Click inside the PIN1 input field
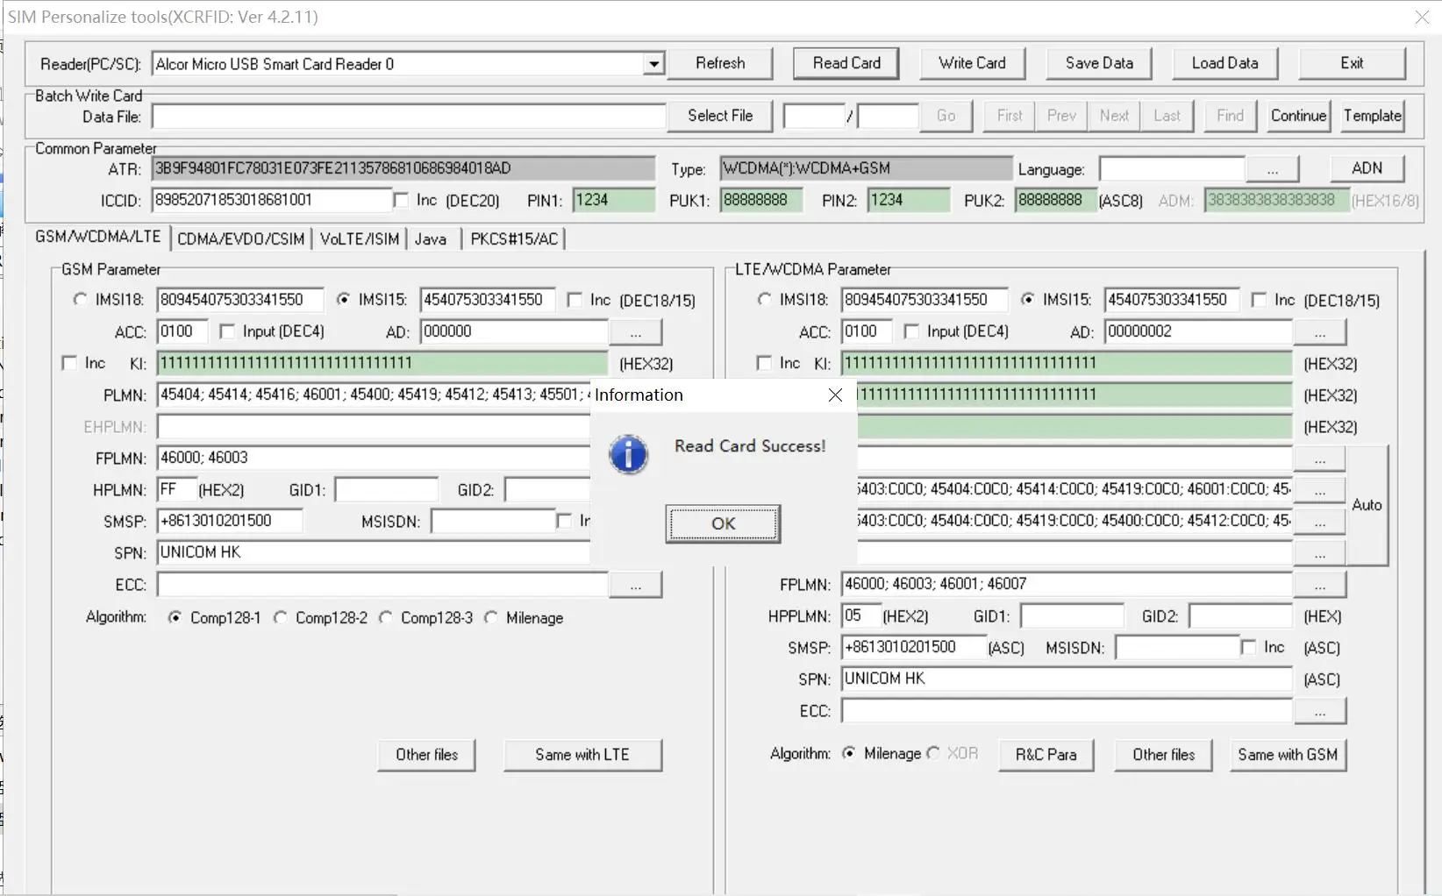The height and width of the screenshot is (896, 1442). 611,200
